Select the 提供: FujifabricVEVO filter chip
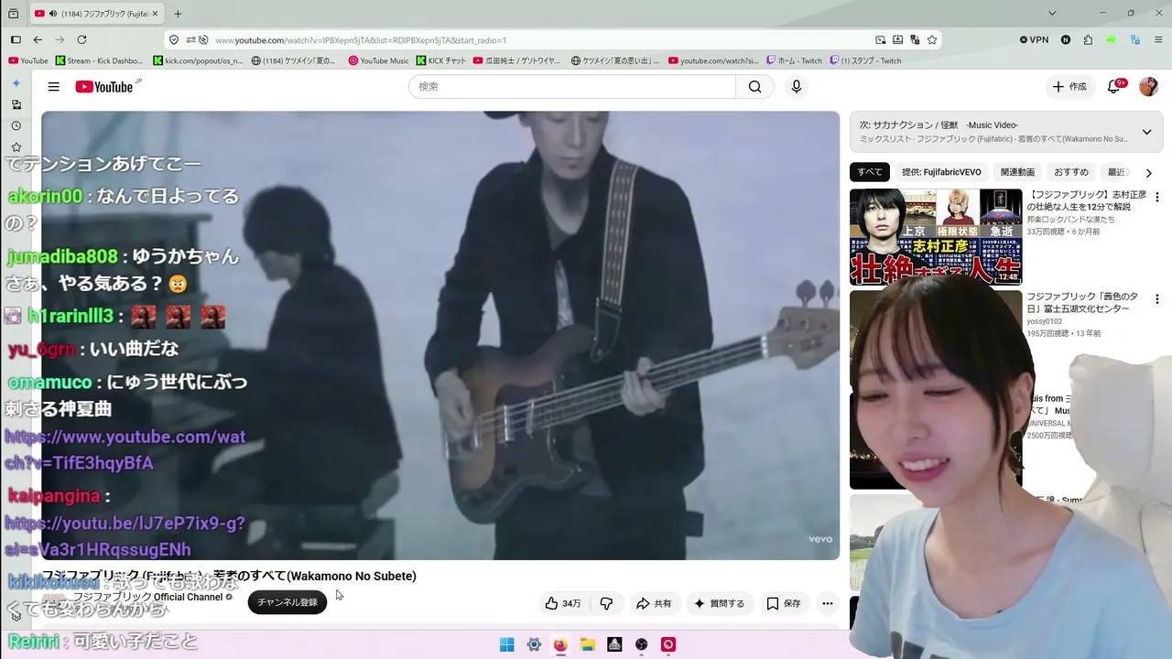1172x659 pixels. pos(941,172)
